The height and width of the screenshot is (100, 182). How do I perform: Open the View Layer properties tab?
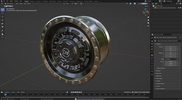click(152, 47)
